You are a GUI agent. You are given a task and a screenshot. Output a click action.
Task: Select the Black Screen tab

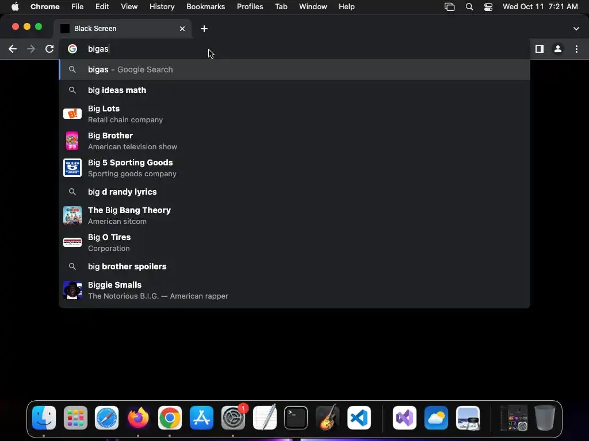pyautogui.click(x=123, y=29)
